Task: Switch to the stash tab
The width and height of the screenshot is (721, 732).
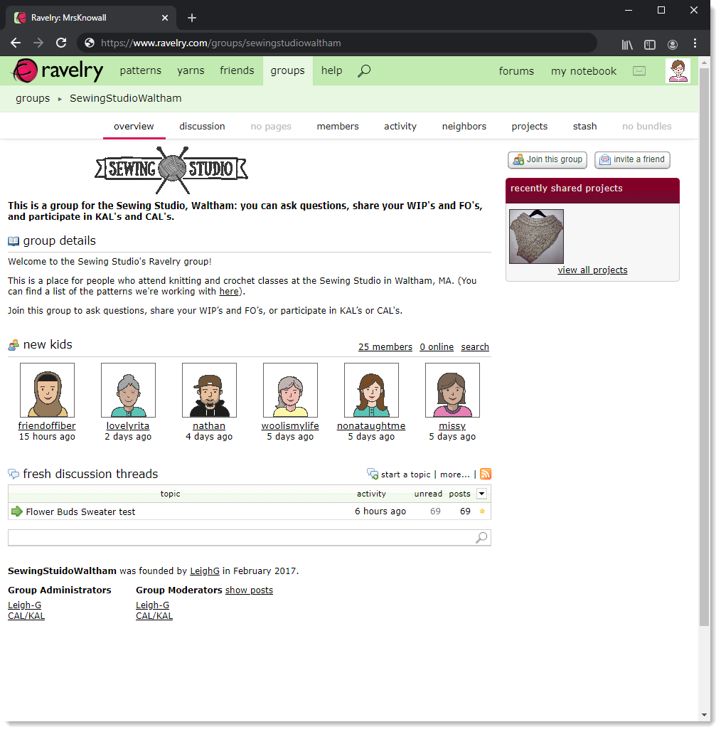Action: click(x=584, y=126)
